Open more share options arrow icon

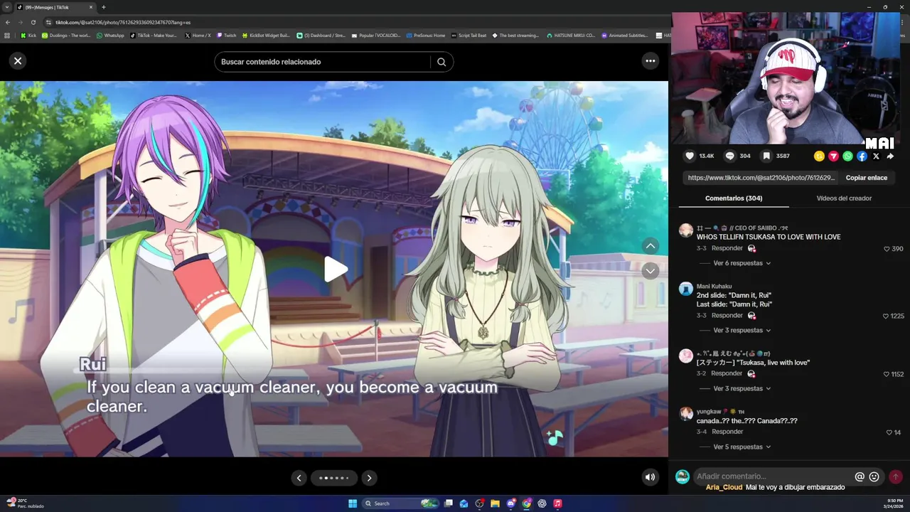(x=890, y=156)
